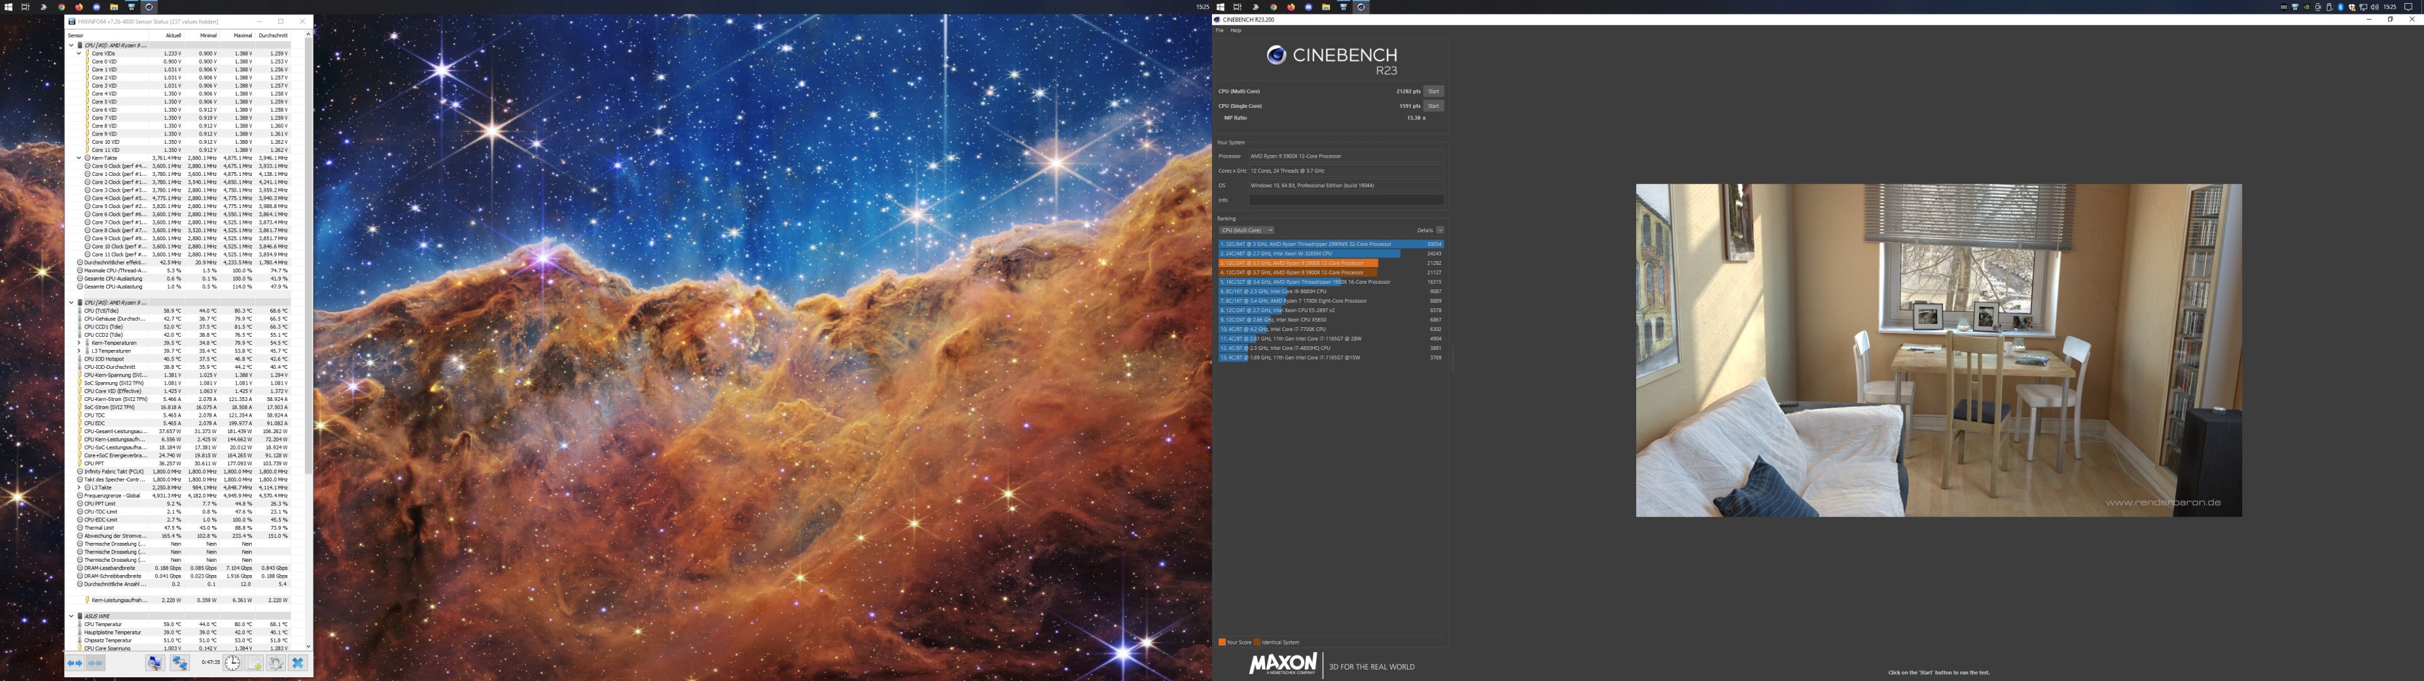The height and width of the screenshot is (681, 2424).
Task: Reset sensor values with the clock icon
Action: 232,663
